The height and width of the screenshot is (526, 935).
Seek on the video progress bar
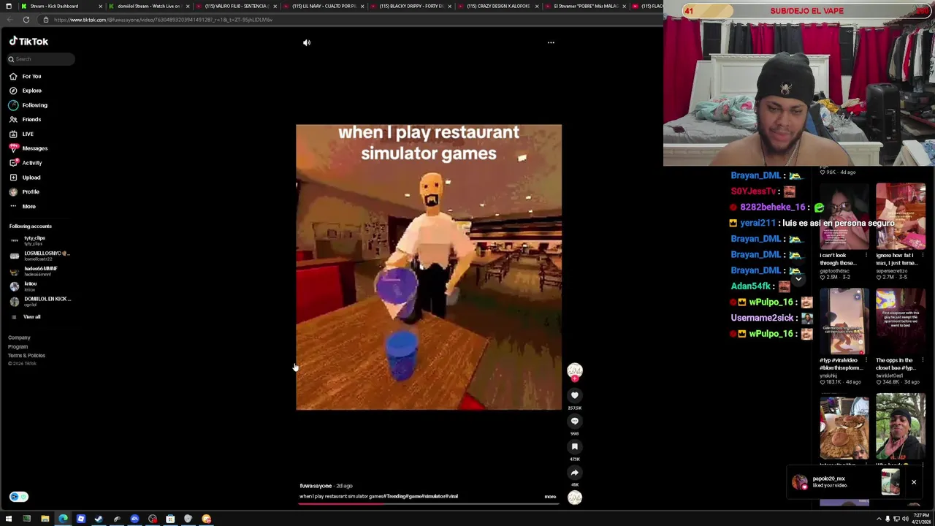[429, 504]
